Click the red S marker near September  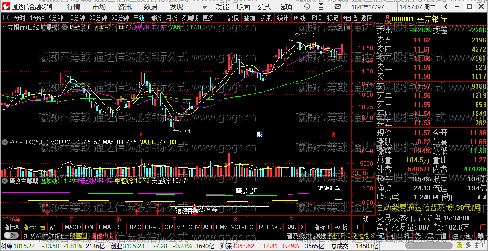click(334, 135)
